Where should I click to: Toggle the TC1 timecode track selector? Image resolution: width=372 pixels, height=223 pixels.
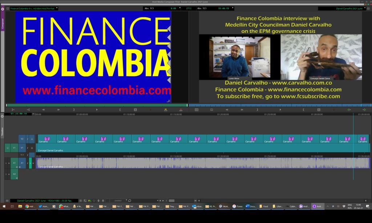pyautogui.click(x=22, y=155)
